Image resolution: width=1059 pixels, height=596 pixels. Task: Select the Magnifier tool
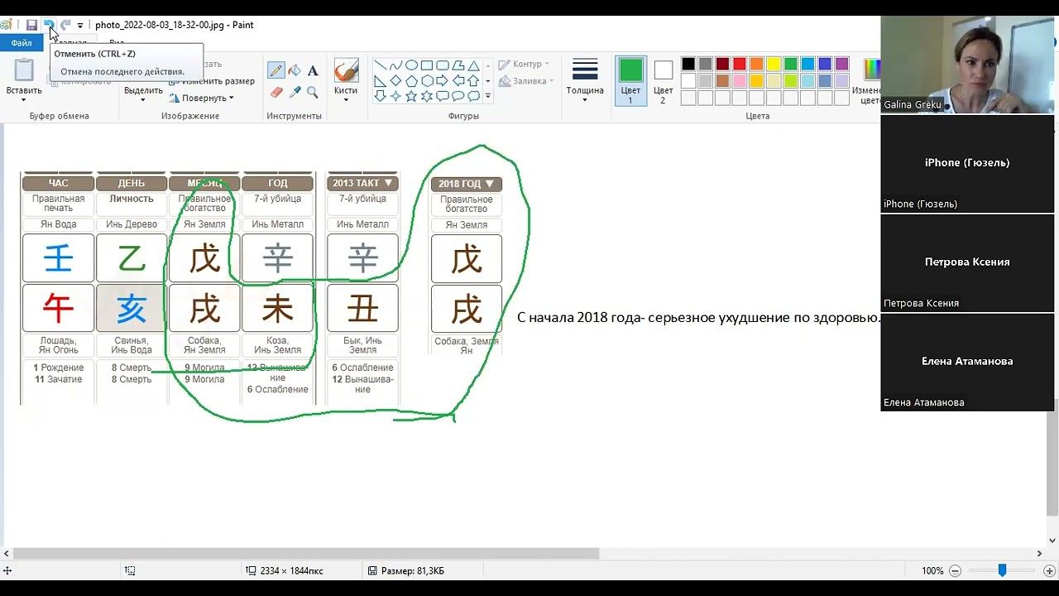tap(313, 92)
